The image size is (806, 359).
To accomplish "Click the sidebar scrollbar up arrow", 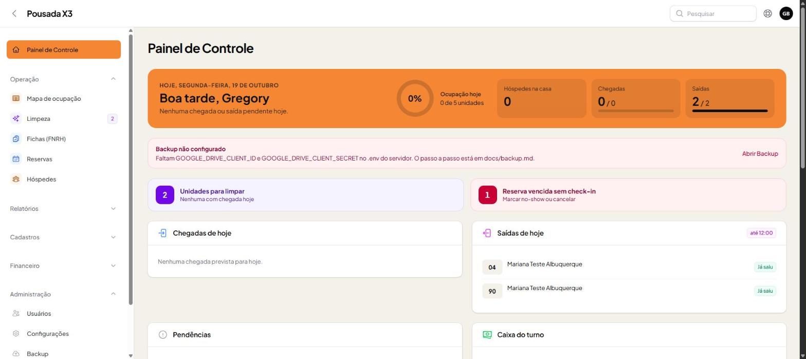I will [x=131, y=31].
